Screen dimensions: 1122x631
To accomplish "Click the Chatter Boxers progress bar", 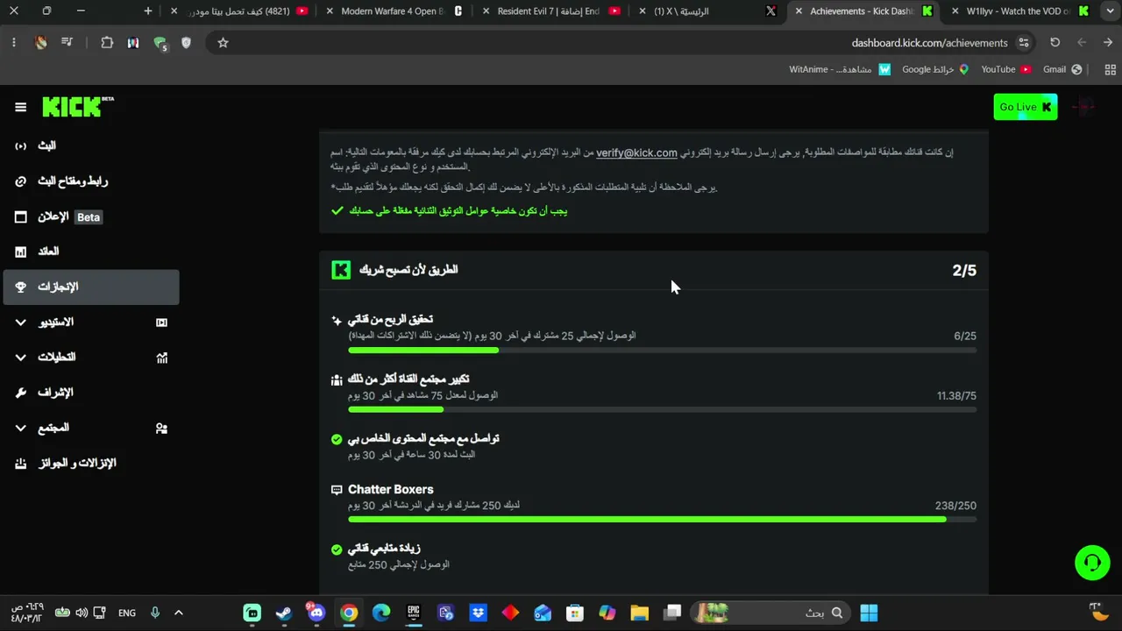I will (662, 520).
